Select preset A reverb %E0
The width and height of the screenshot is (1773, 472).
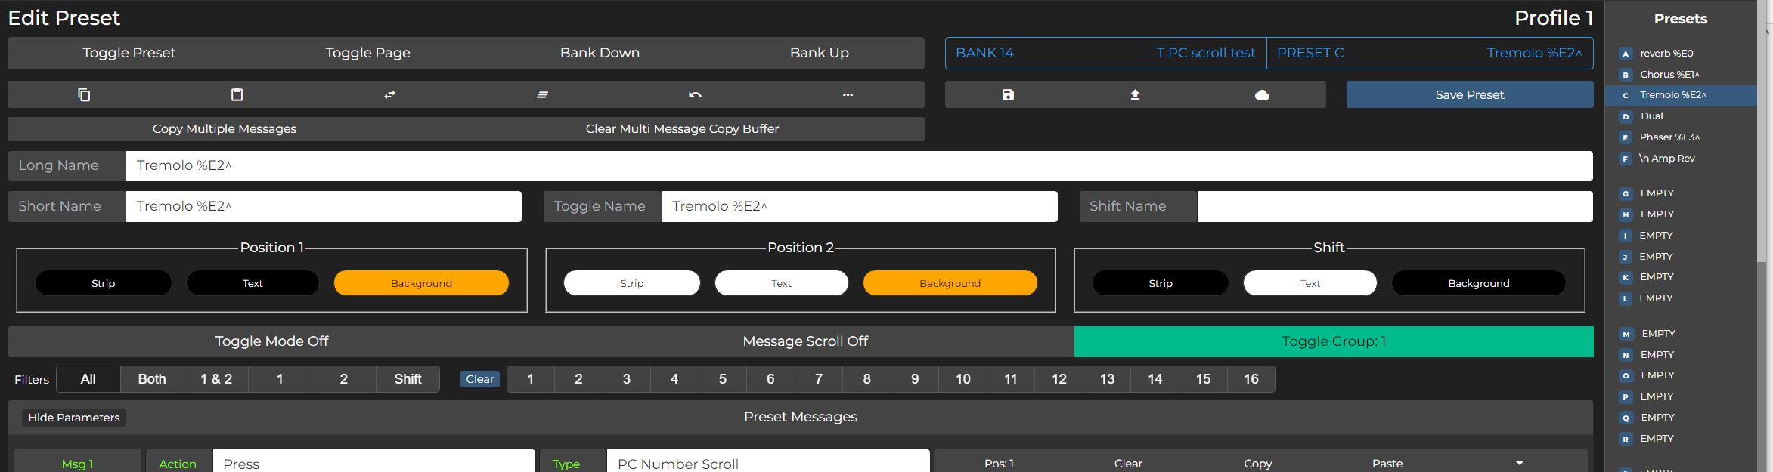coord(1680,54)
